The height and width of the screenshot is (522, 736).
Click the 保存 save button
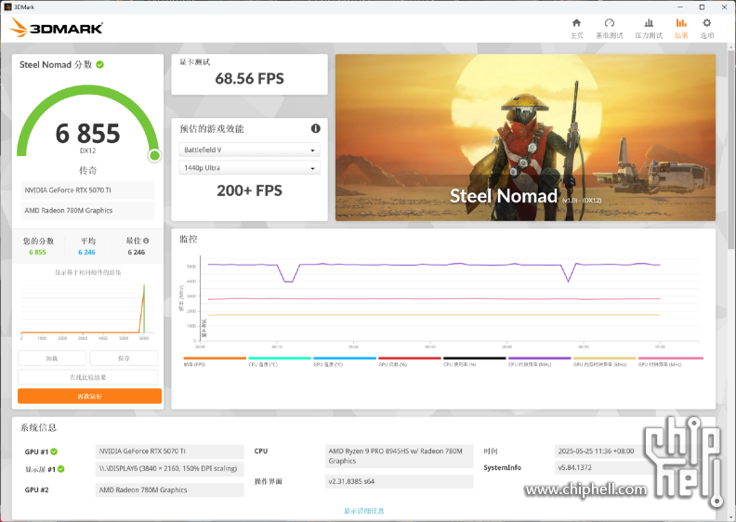[x=124, y=359]
